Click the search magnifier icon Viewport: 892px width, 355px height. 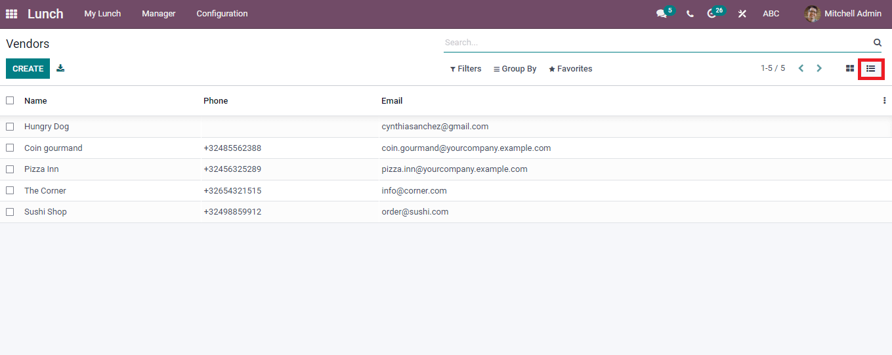tap(878, 43)
